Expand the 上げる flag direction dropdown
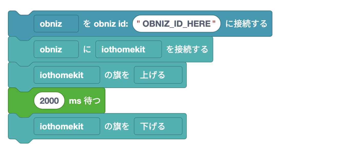This screenshot has width=363, height=152. pos(158,75)
